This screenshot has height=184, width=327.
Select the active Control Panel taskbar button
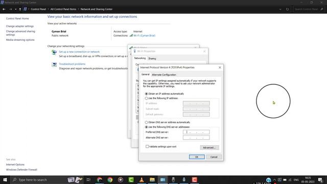pos(163,180)
